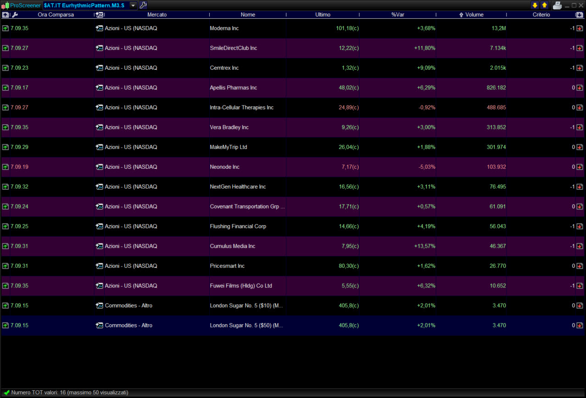Open chart icon for London Sugar ($50) row
This screenshot has width=586, height=398.
(99, 325)
